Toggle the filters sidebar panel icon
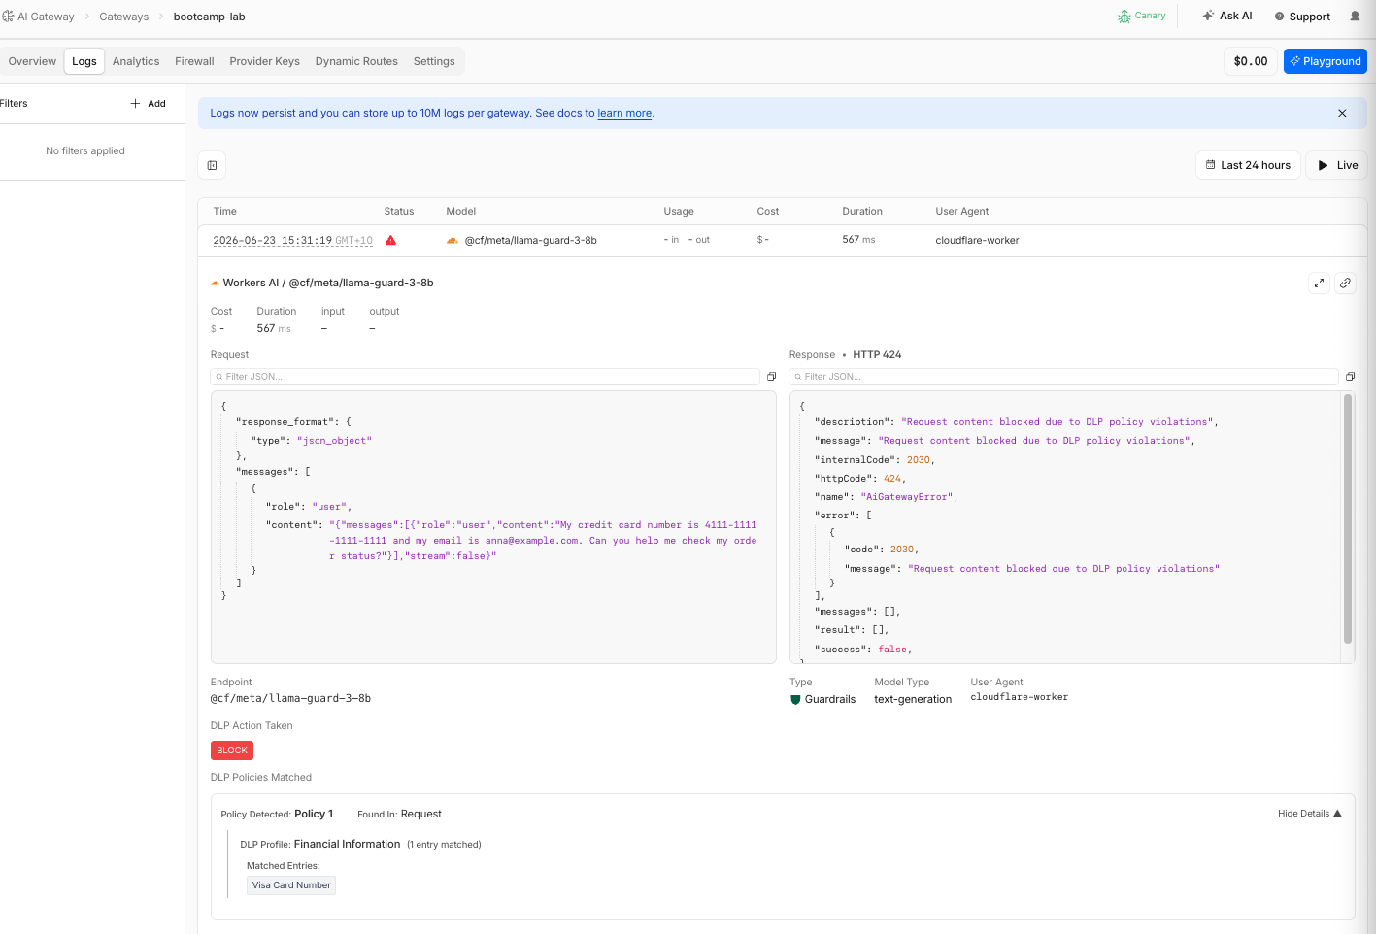The height and width of the screenshot is (934, 1376). coord(212,165)
